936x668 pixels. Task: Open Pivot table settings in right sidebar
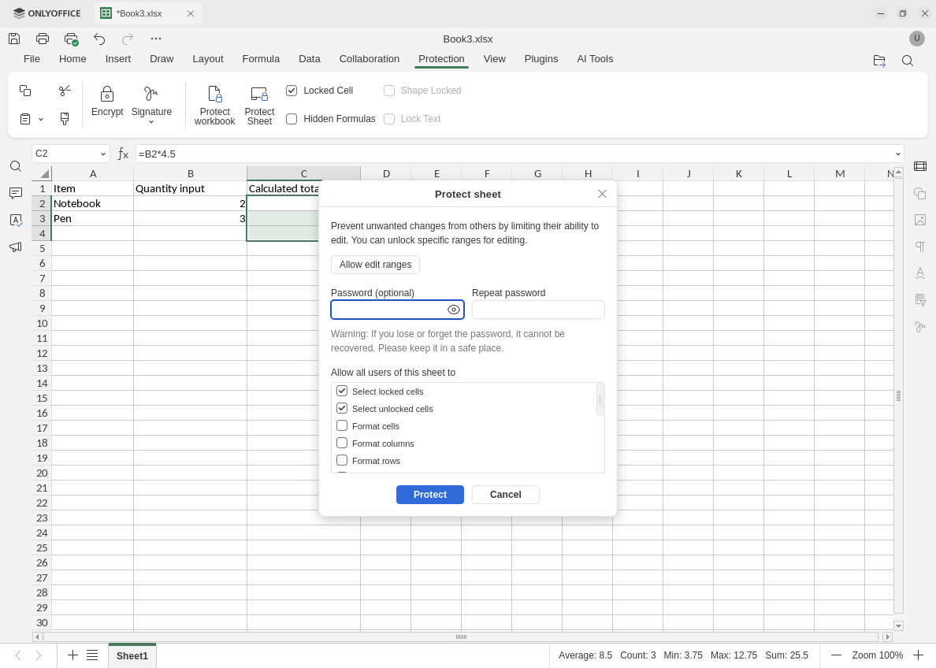pos(920,299)
